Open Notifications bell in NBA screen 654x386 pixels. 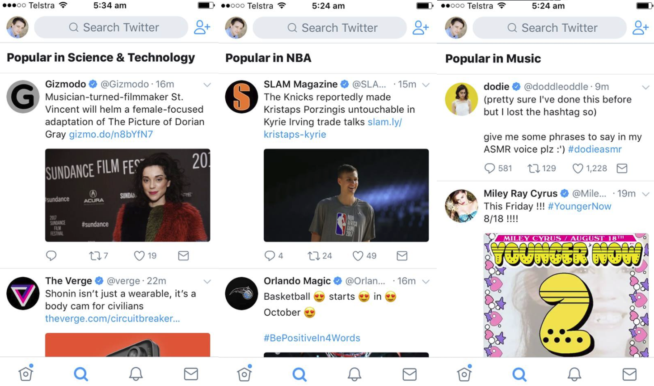354,373
